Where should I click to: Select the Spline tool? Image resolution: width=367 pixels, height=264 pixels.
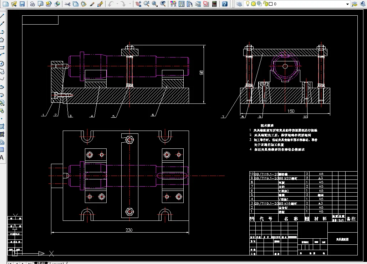coord(2,79)
